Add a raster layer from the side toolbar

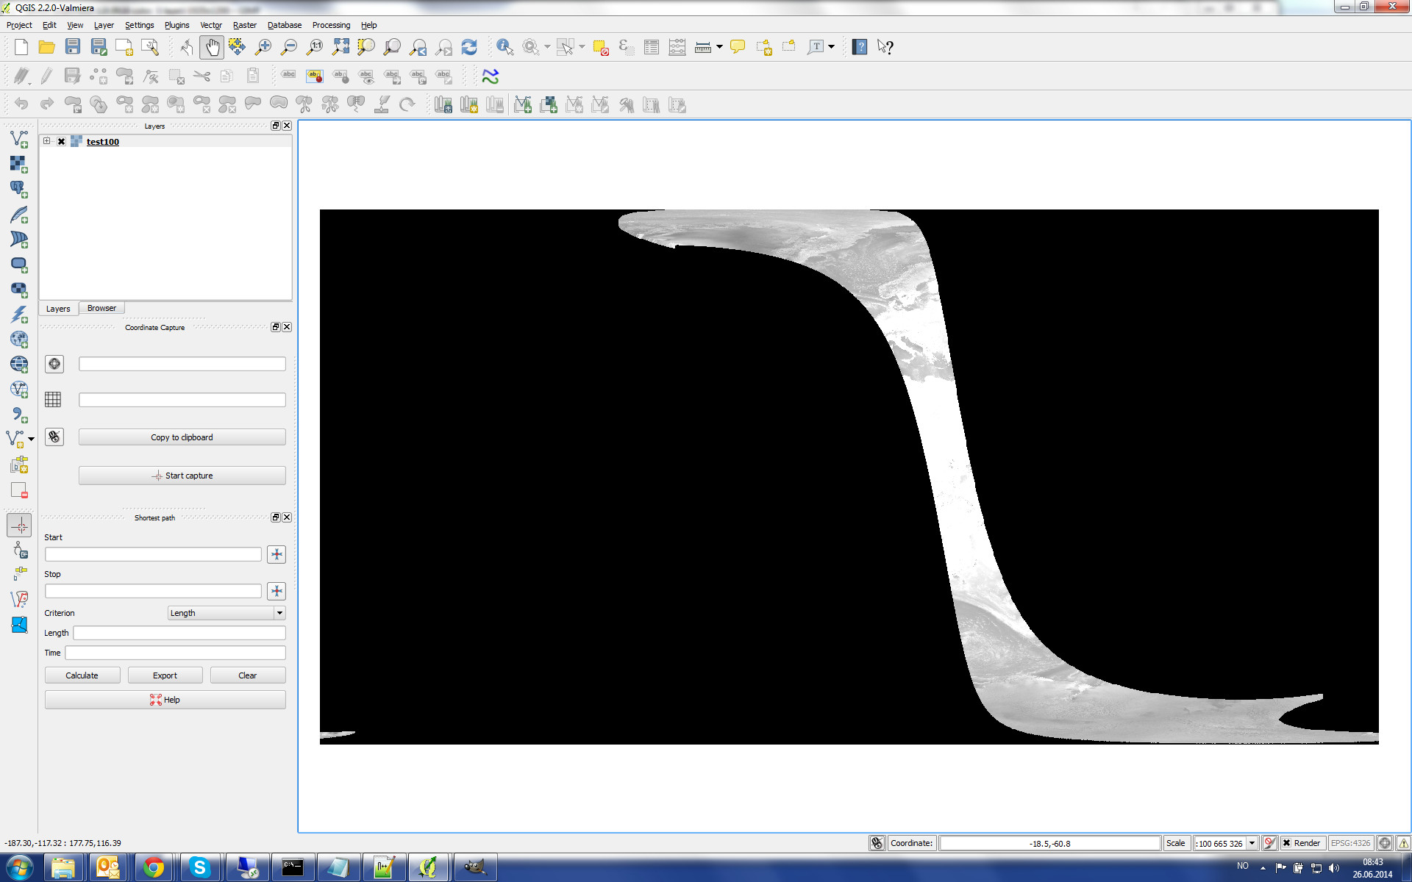click(19, 164)
